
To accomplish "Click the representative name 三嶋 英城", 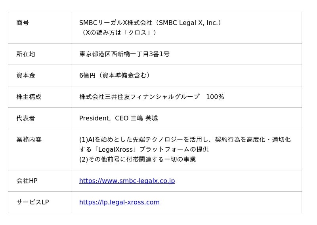I will click(144, 118).
